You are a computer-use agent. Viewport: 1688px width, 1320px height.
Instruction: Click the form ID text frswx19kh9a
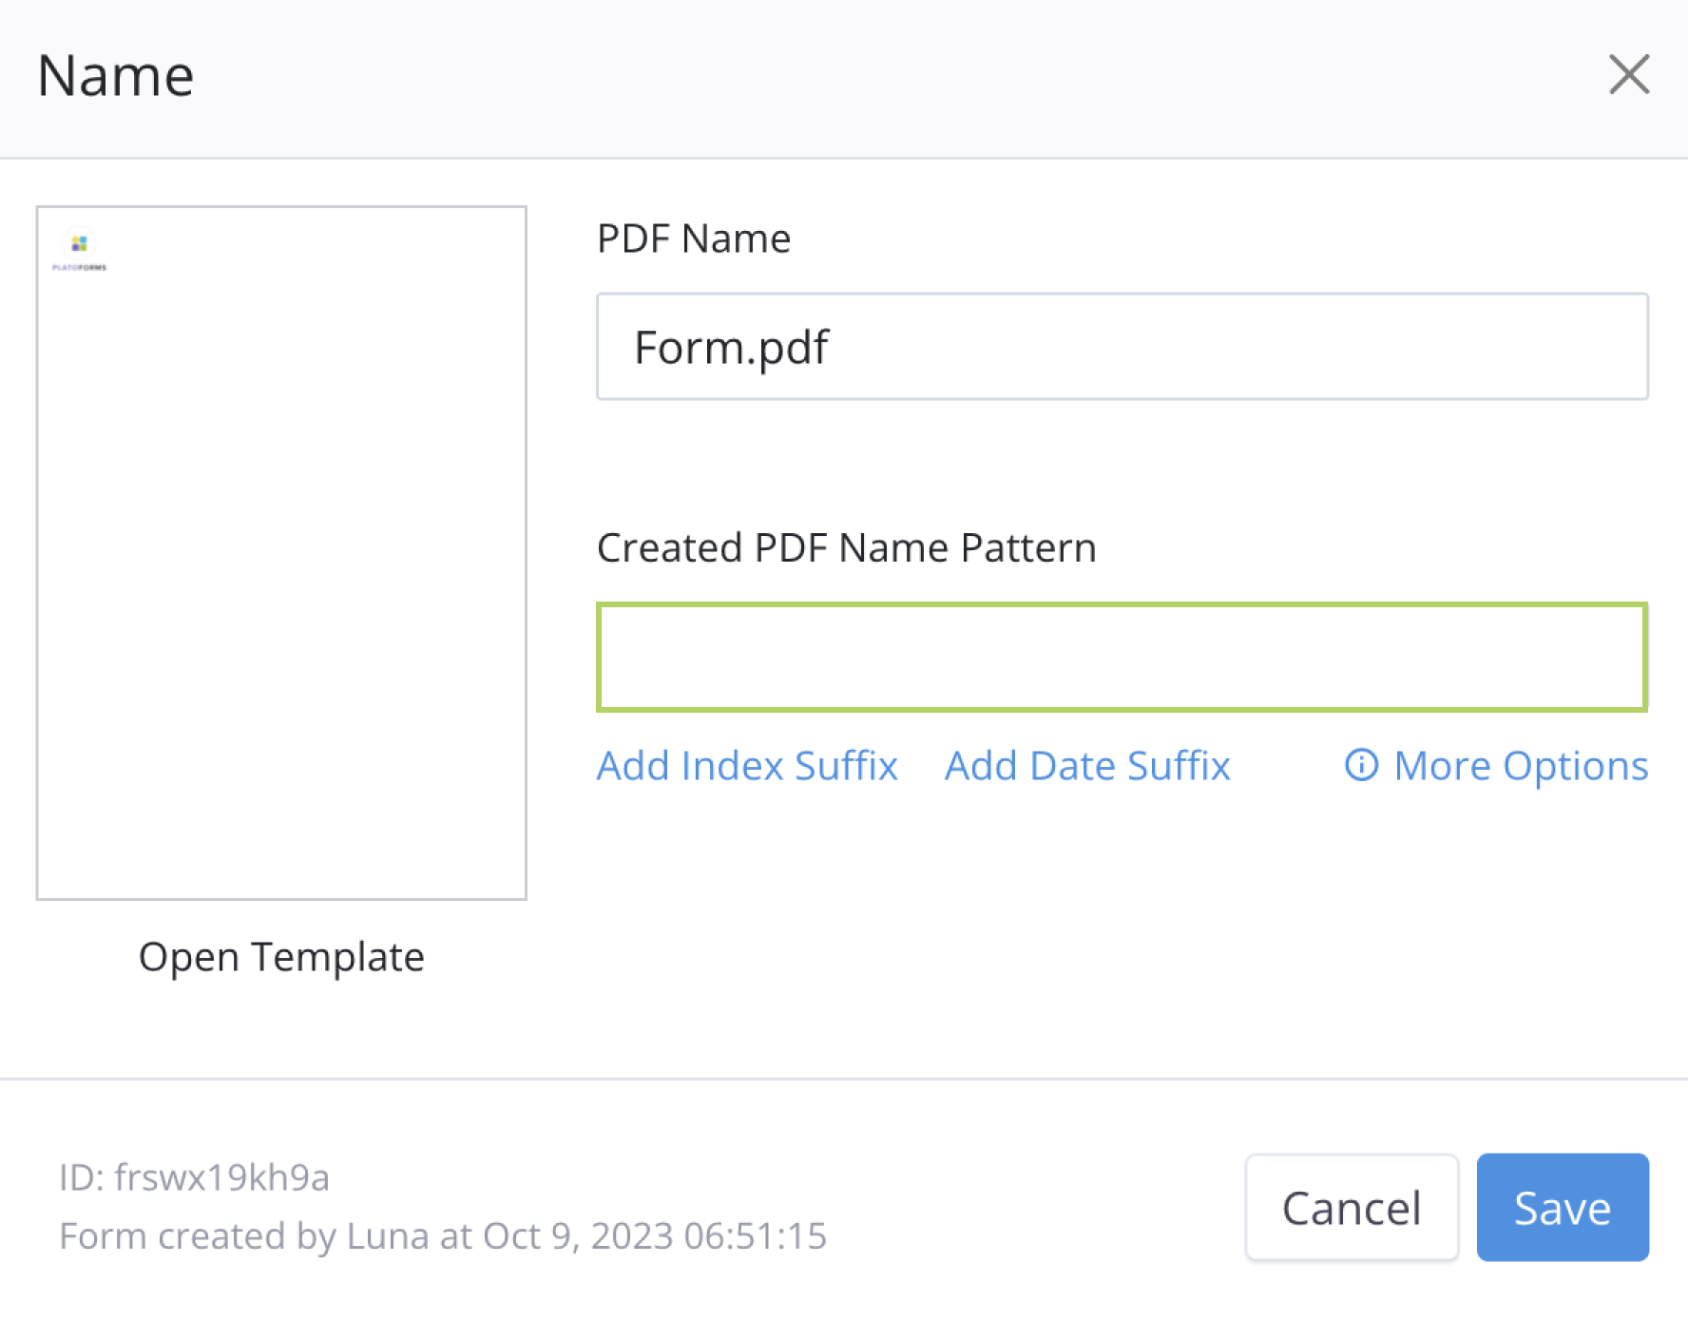(221, 1177)
